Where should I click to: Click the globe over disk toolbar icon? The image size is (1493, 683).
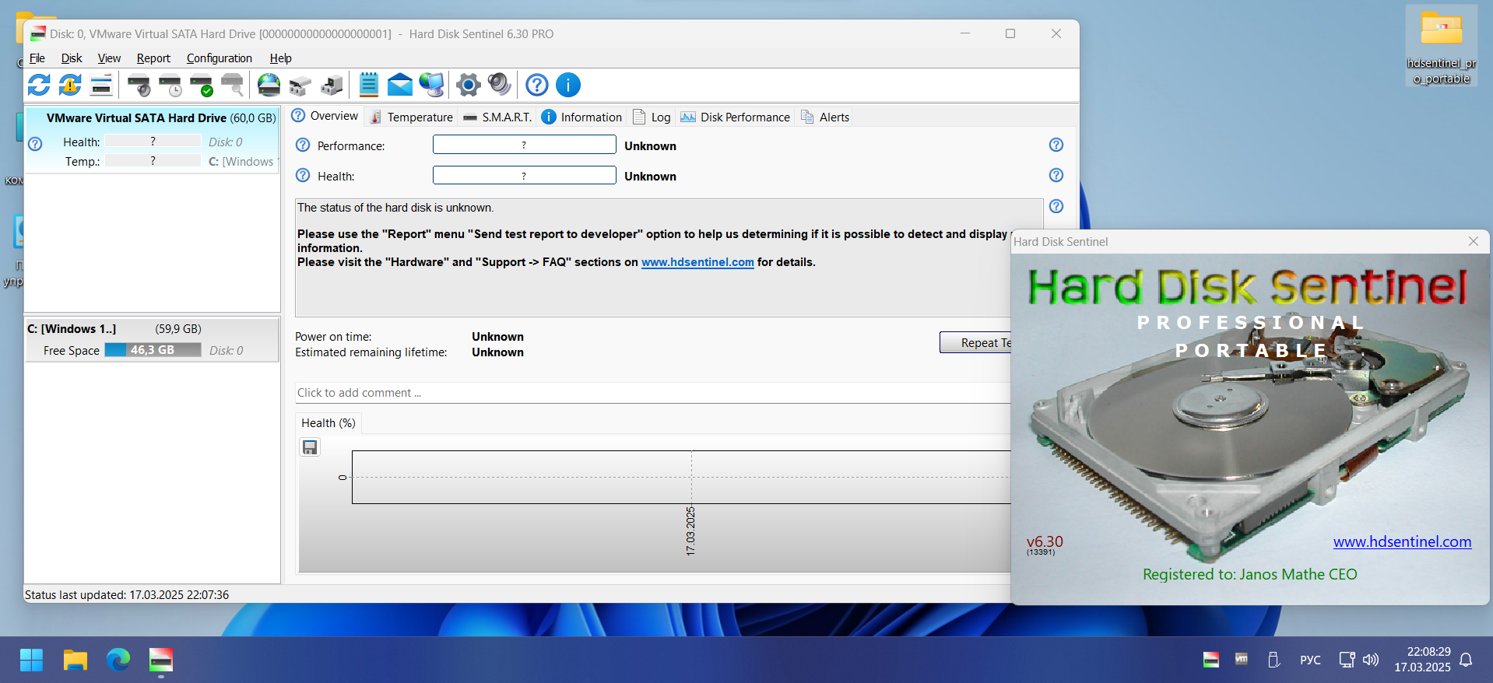[x=269, y=85]
